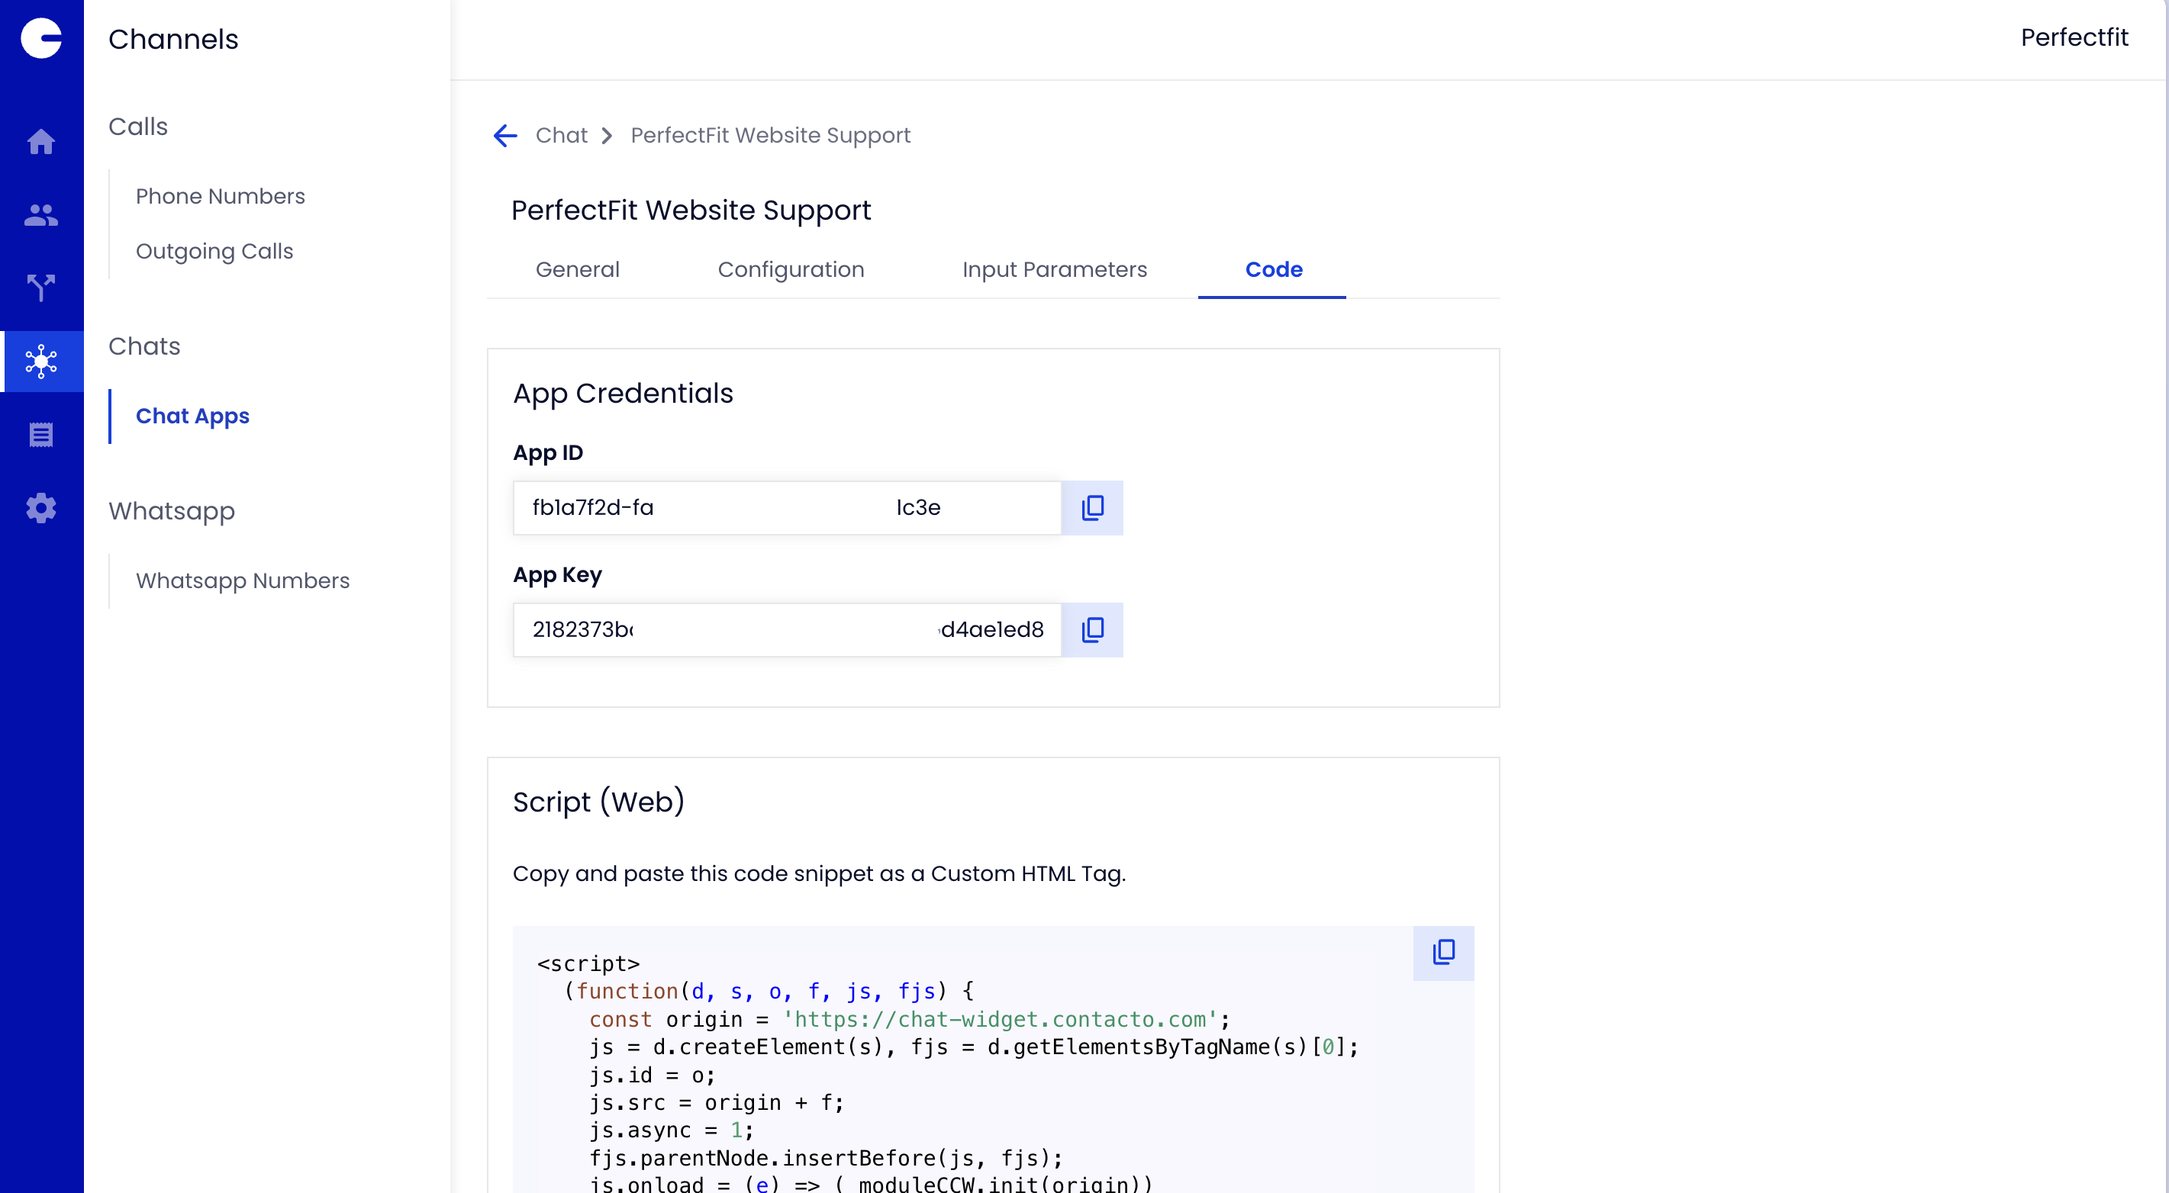Select the Code tab
This screenshot has height=1193, width=2169.
(1273, 269)
